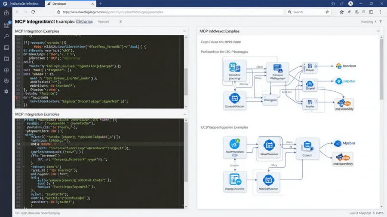Go back with the browser back arrow
Image resolution: width=387 pixels, height=217 pixels.
17,12
